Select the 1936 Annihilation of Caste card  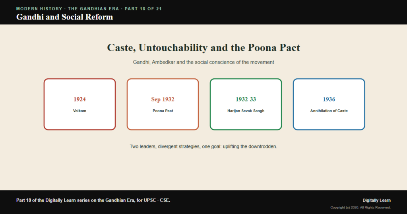coord(329,104)
